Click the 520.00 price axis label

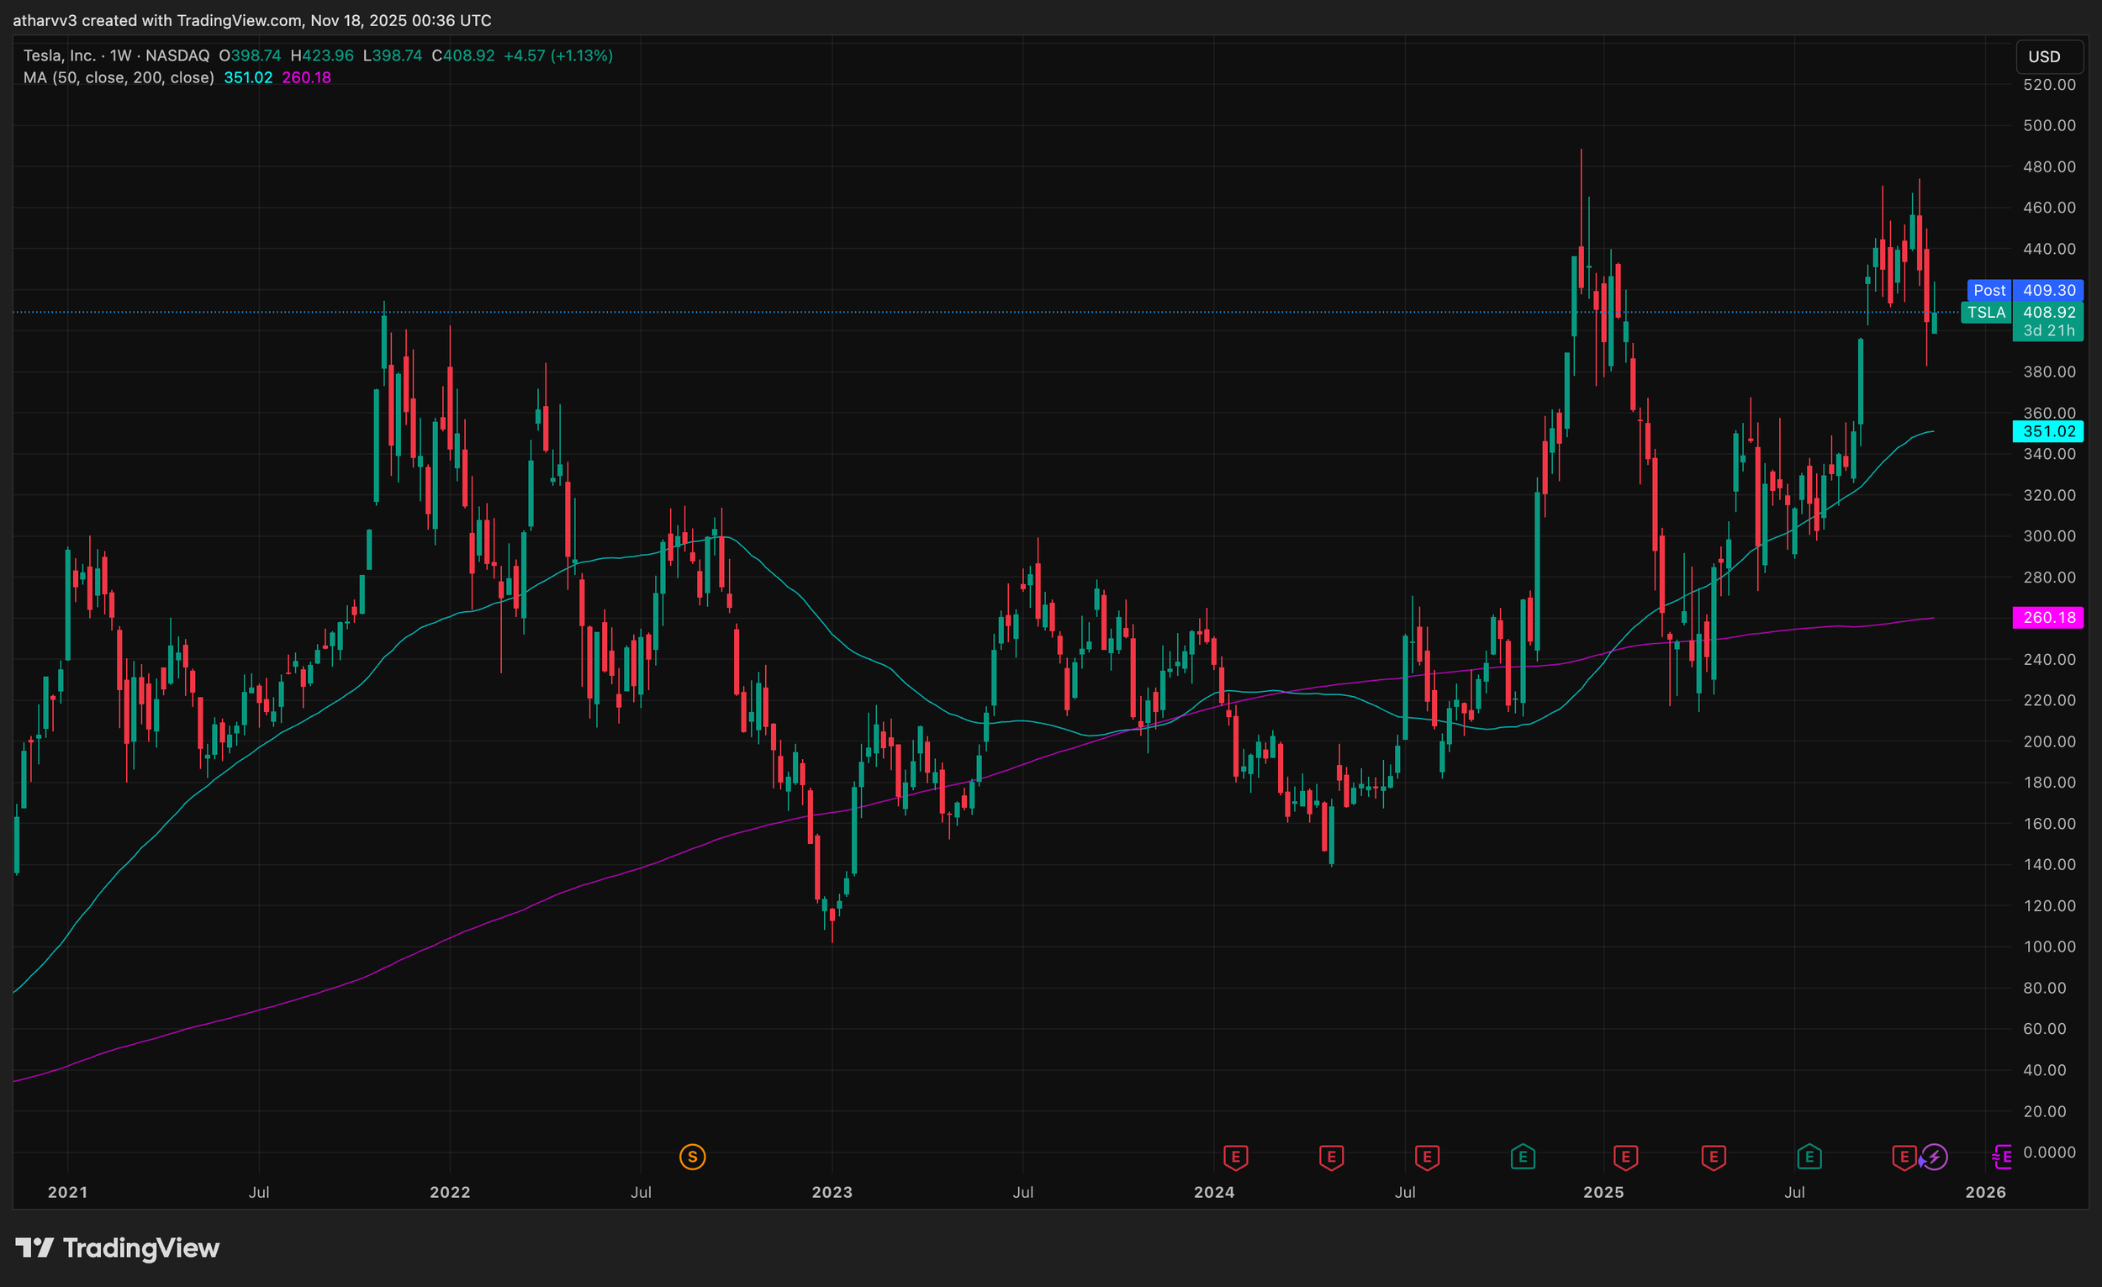[x=2049, y=84]
